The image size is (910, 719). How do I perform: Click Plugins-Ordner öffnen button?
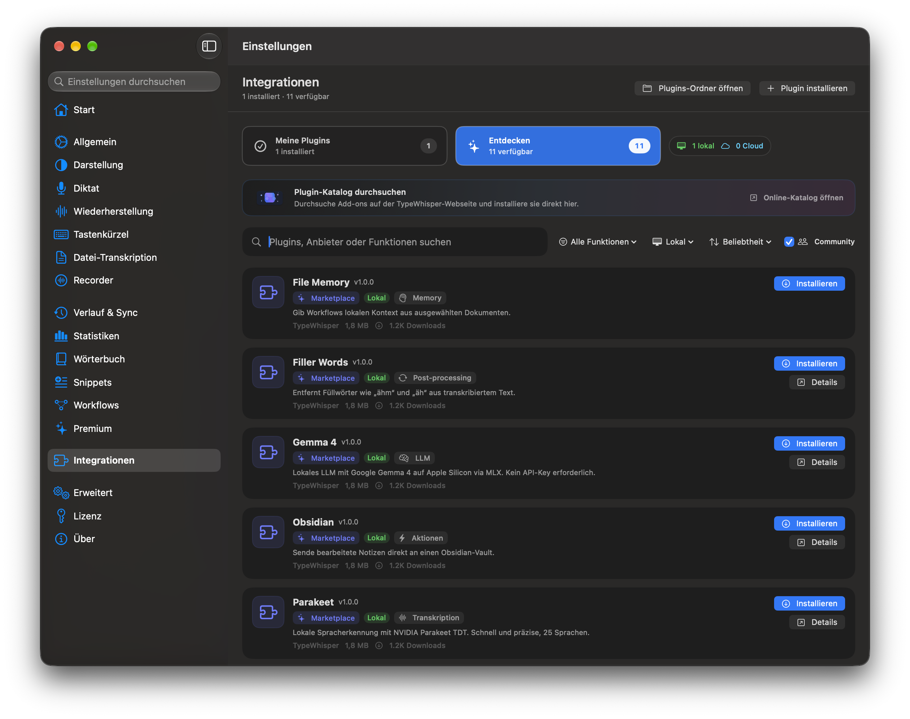pyautogui.click(x=692, y=88)
